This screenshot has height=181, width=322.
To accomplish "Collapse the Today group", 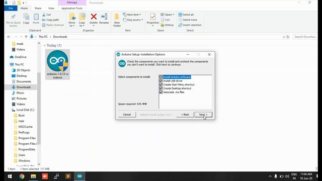I will coord(45,45).
